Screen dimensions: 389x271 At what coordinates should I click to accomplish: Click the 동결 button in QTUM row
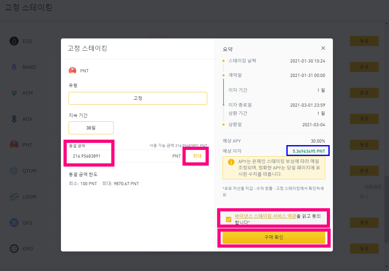tap(364, 171)
